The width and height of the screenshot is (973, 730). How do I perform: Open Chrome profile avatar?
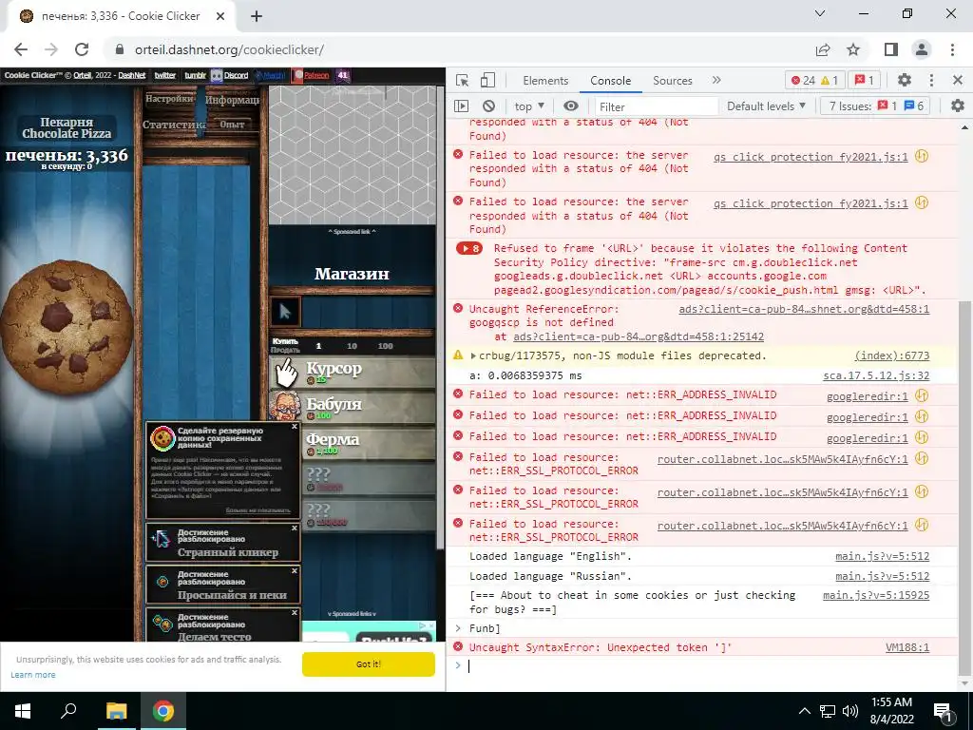pyautogui.click(x=922, y=49)
